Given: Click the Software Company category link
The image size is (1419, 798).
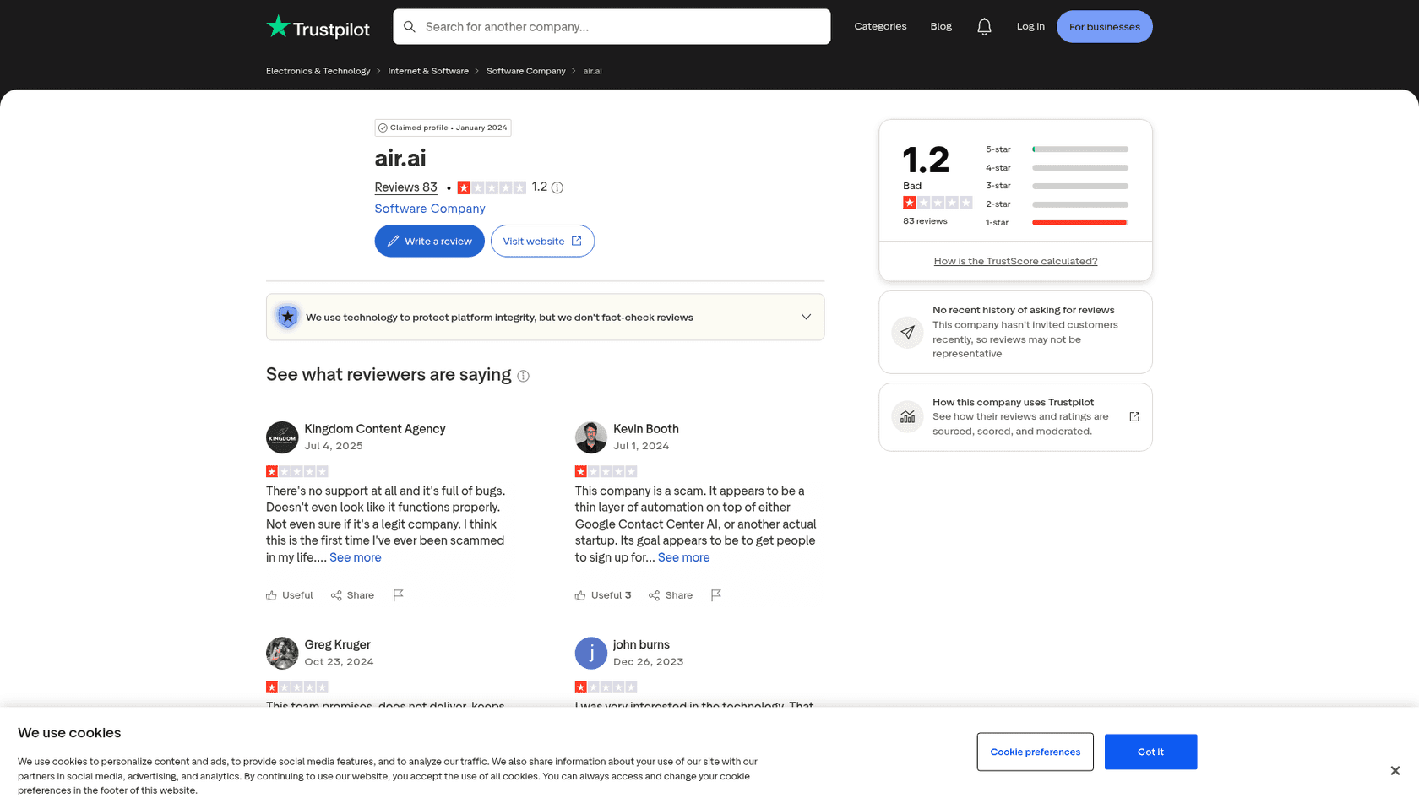Looking at the screenshot, I should 430,209.
